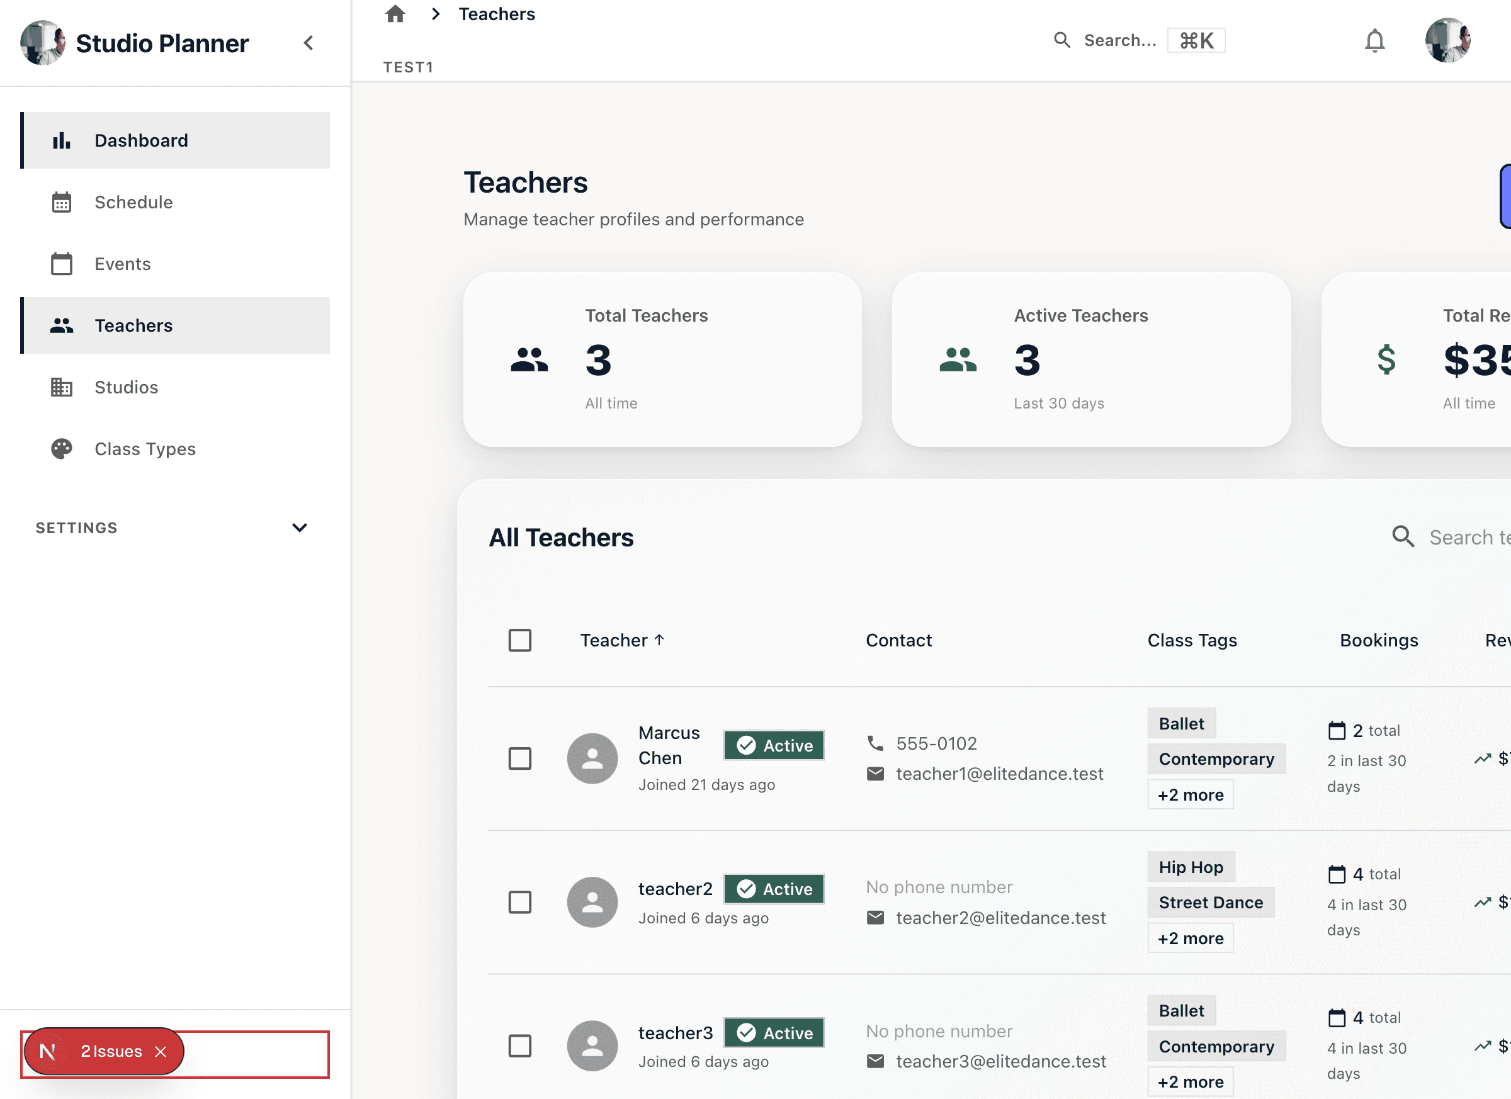Show more tags via +2 more for teacher2

(1191, 938)
